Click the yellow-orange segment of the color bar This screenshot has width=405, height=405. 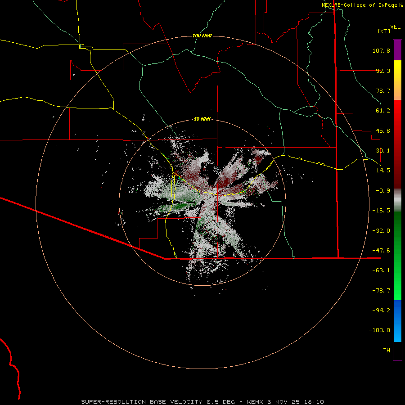(x=397, y=80)
